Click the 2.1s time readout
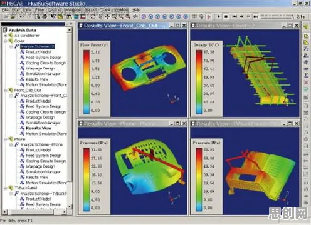The width and height of the screenshot is (311, 225). click(x=300, y=17)
